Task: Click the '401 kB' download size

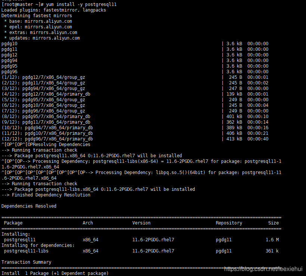Action: pyautogui.click(x=234, y=117)
